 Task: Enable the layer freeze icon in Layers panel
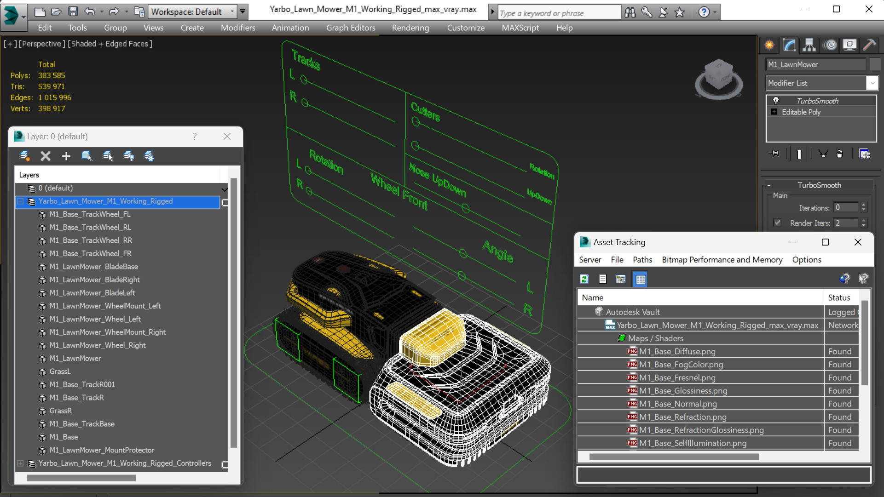click(149, 156)
